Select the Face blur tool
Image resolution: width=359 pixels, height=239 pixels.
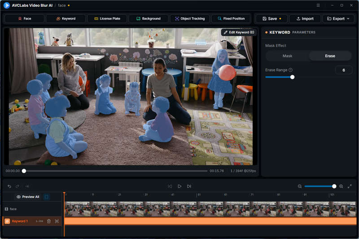coord(24,19)
